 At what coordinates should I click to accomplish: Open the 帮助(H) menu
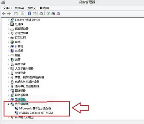(x=44, y=8)
